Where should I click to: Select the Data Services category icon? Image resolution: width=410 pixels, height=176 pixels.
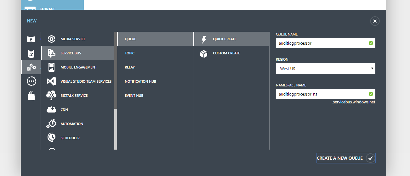31,53
